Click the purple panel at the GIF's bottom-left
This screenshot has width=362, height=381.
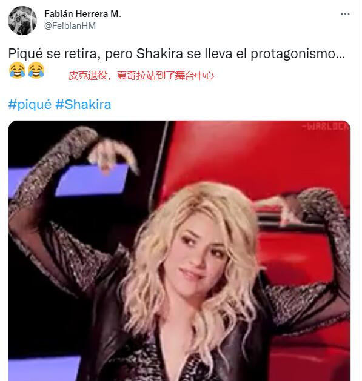click(x=44, y=369)
